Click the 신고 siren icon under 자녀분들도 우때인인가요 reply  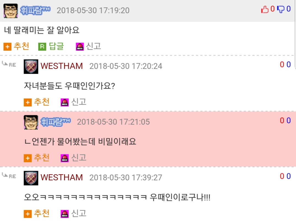pos(65,102)
